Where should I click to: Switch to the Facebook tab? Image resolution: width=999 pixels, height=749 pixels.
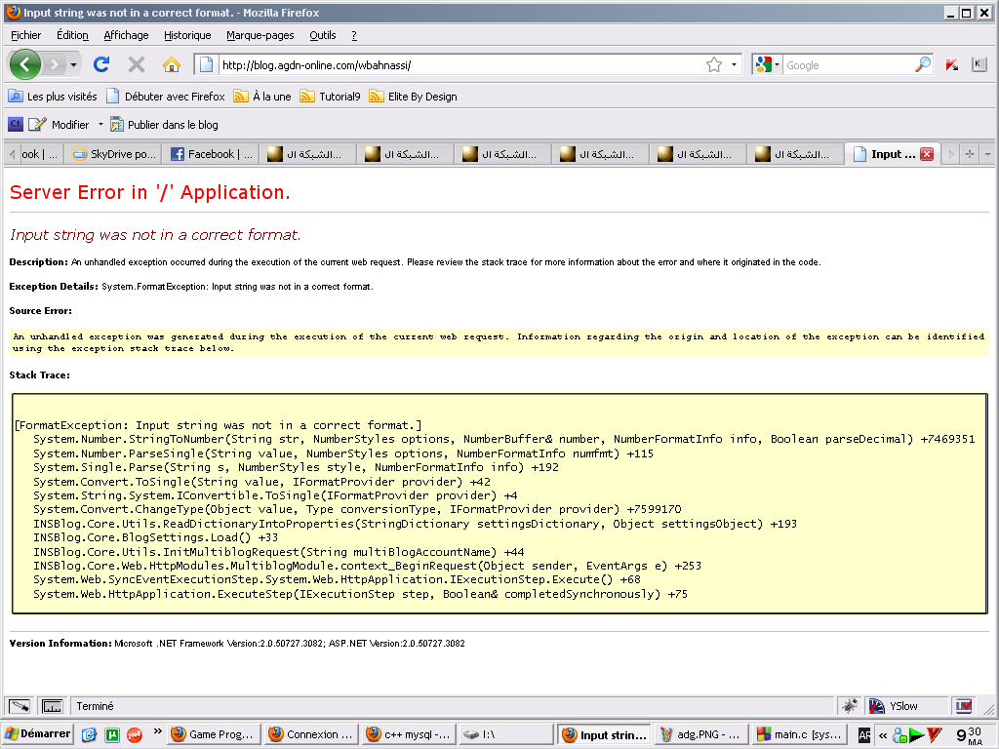[211, 154]
